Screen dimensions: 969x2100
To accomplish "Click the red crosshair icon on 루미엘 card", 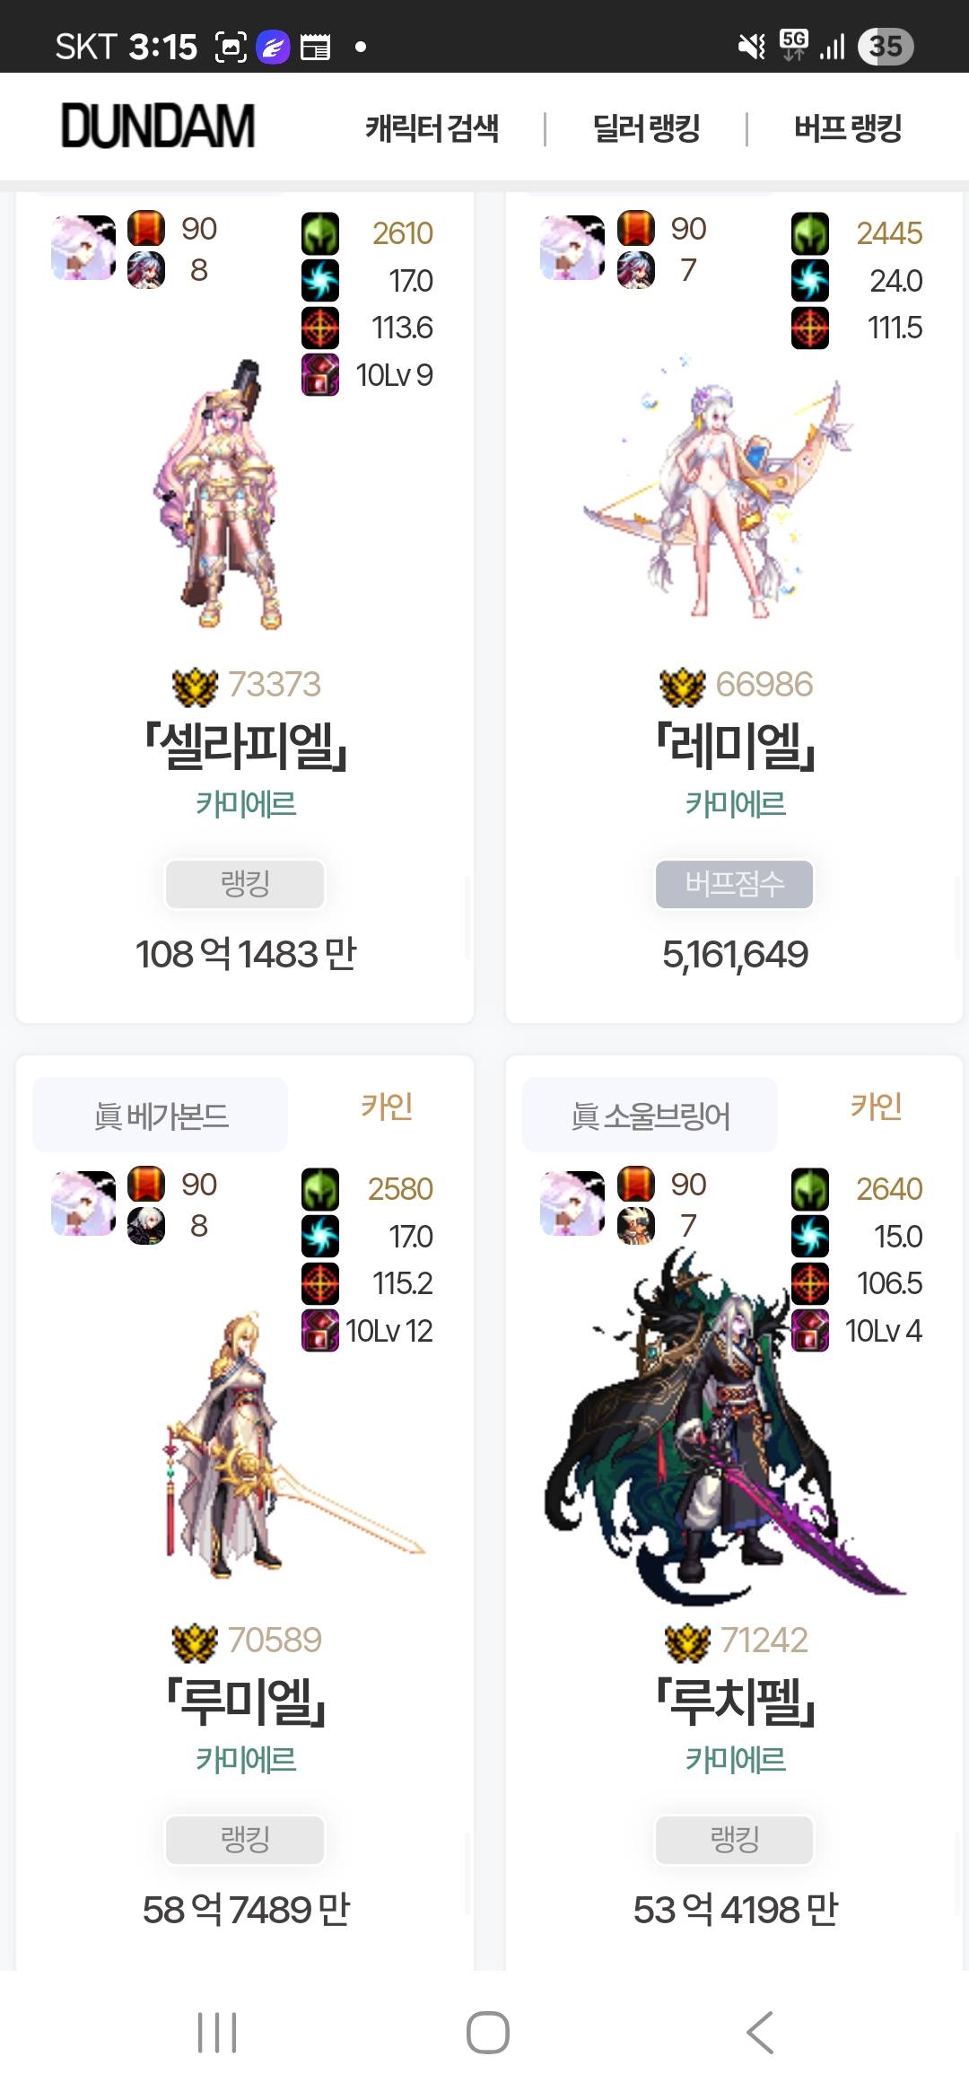I will [320, 1283].
